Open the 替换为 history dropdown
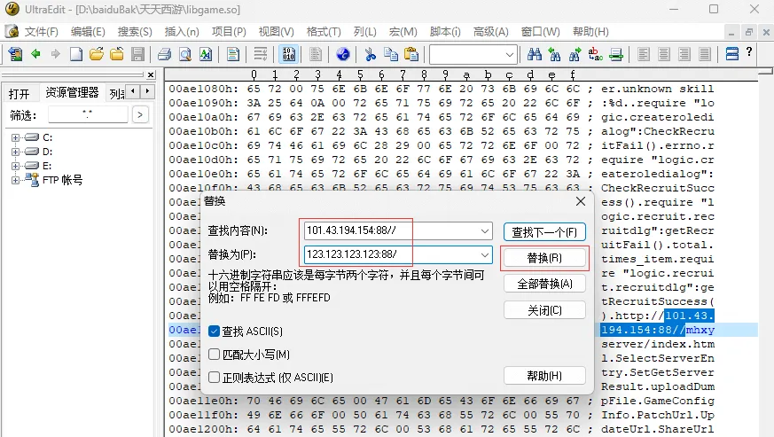 click(484, 254)
